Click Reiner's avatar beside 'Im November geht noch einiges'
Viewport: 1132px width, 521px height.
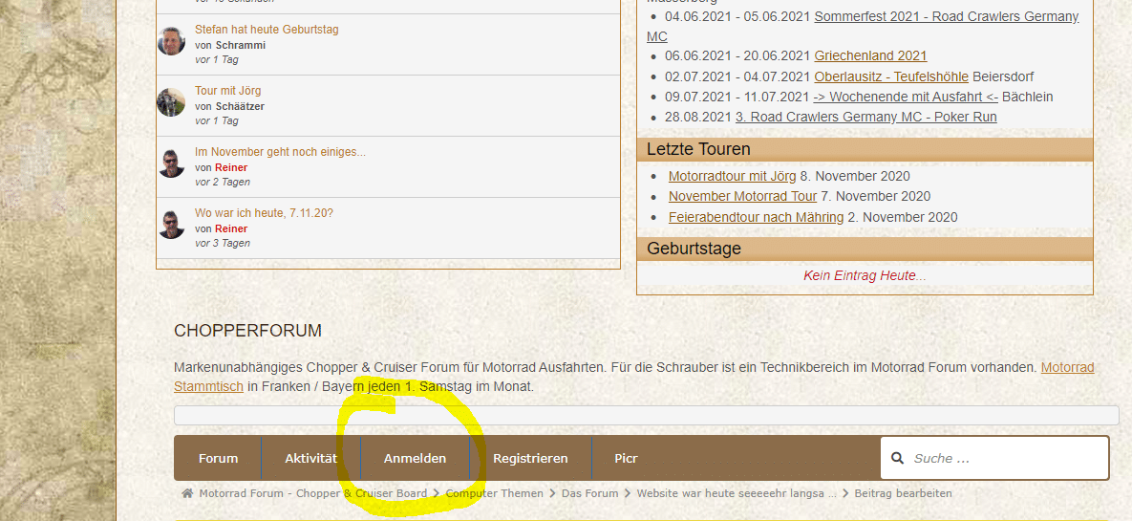[171, 163]
